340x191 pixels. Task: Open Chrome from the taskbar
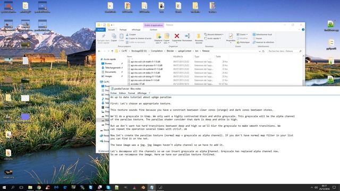(39, 187)
